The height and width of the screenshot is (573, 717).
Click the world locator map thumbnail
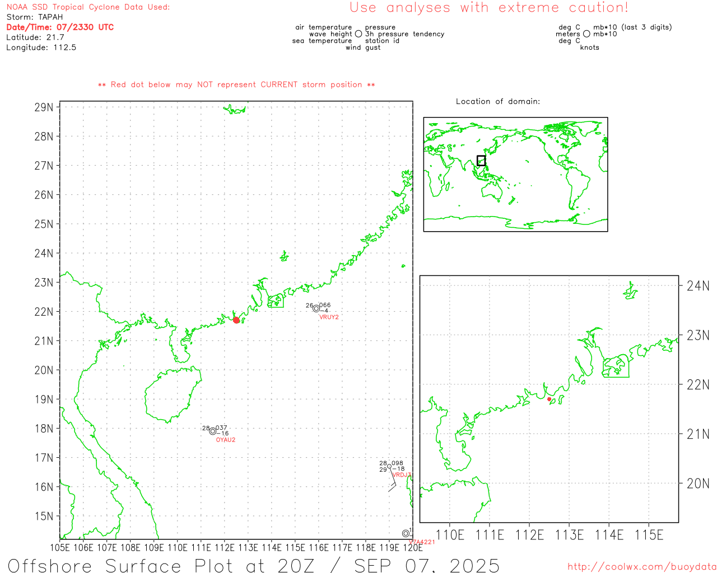click(x=515, y=175)
